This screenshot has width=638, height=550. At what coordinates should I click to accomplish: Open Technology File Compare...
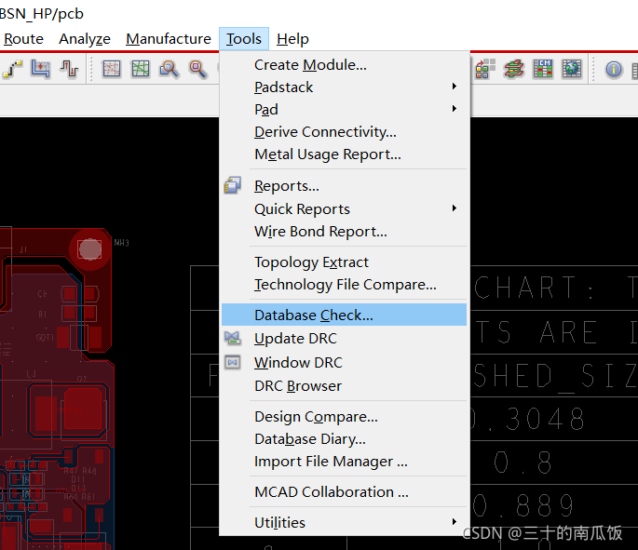(x=345, y=285)
